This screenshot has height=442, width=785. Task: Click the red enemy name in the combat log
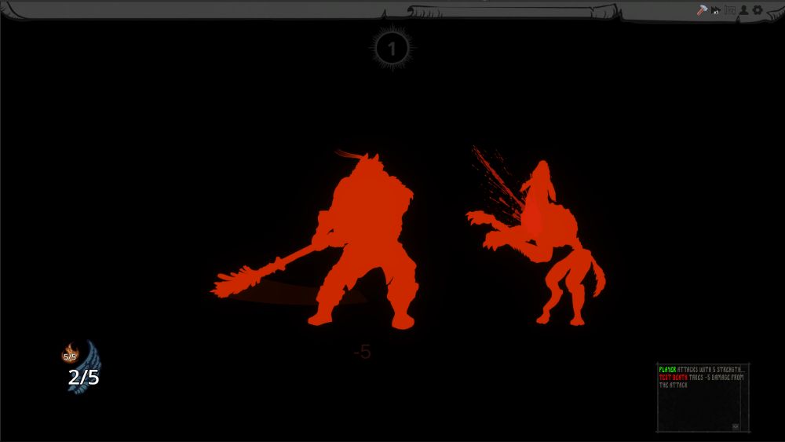(x=674, y=378)
